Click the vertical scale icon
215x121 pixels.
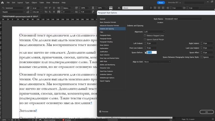76,8
